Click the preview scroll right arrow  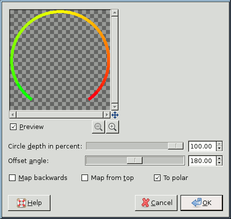pyautogui.click(x=106, y=114)
